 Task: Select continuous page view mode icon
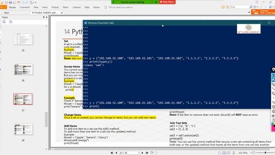click(x=224, y=153)
